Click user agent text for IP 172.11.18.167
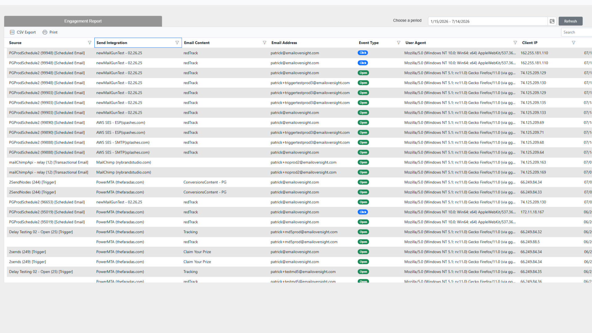 pos(460,212)
